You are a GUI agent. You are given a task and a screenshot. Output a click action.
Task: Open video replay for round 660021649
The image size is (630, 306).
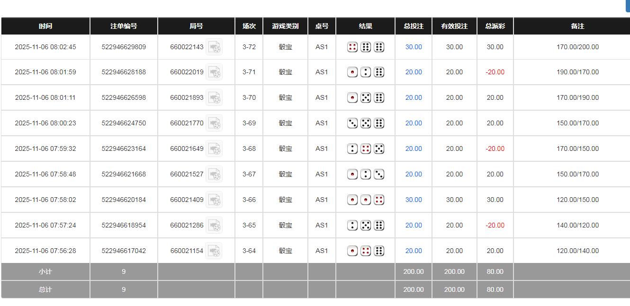click(x=214, y=149)
